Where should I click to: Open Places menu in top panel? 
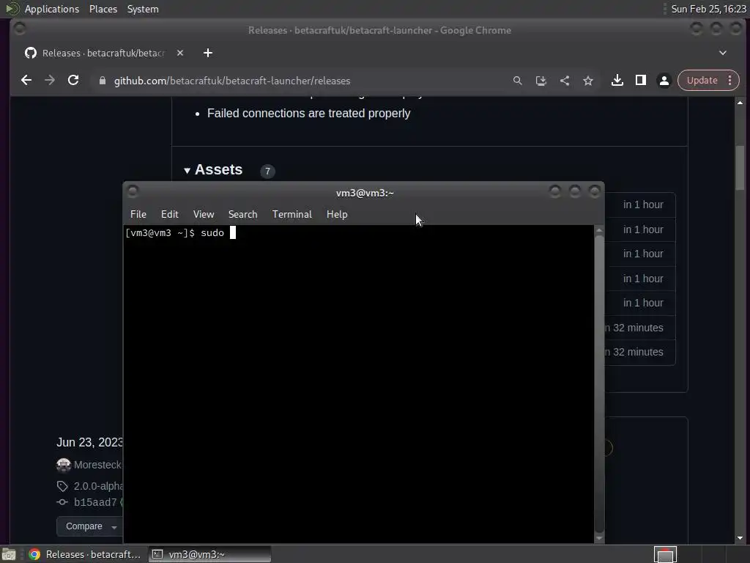pos(103,9)
